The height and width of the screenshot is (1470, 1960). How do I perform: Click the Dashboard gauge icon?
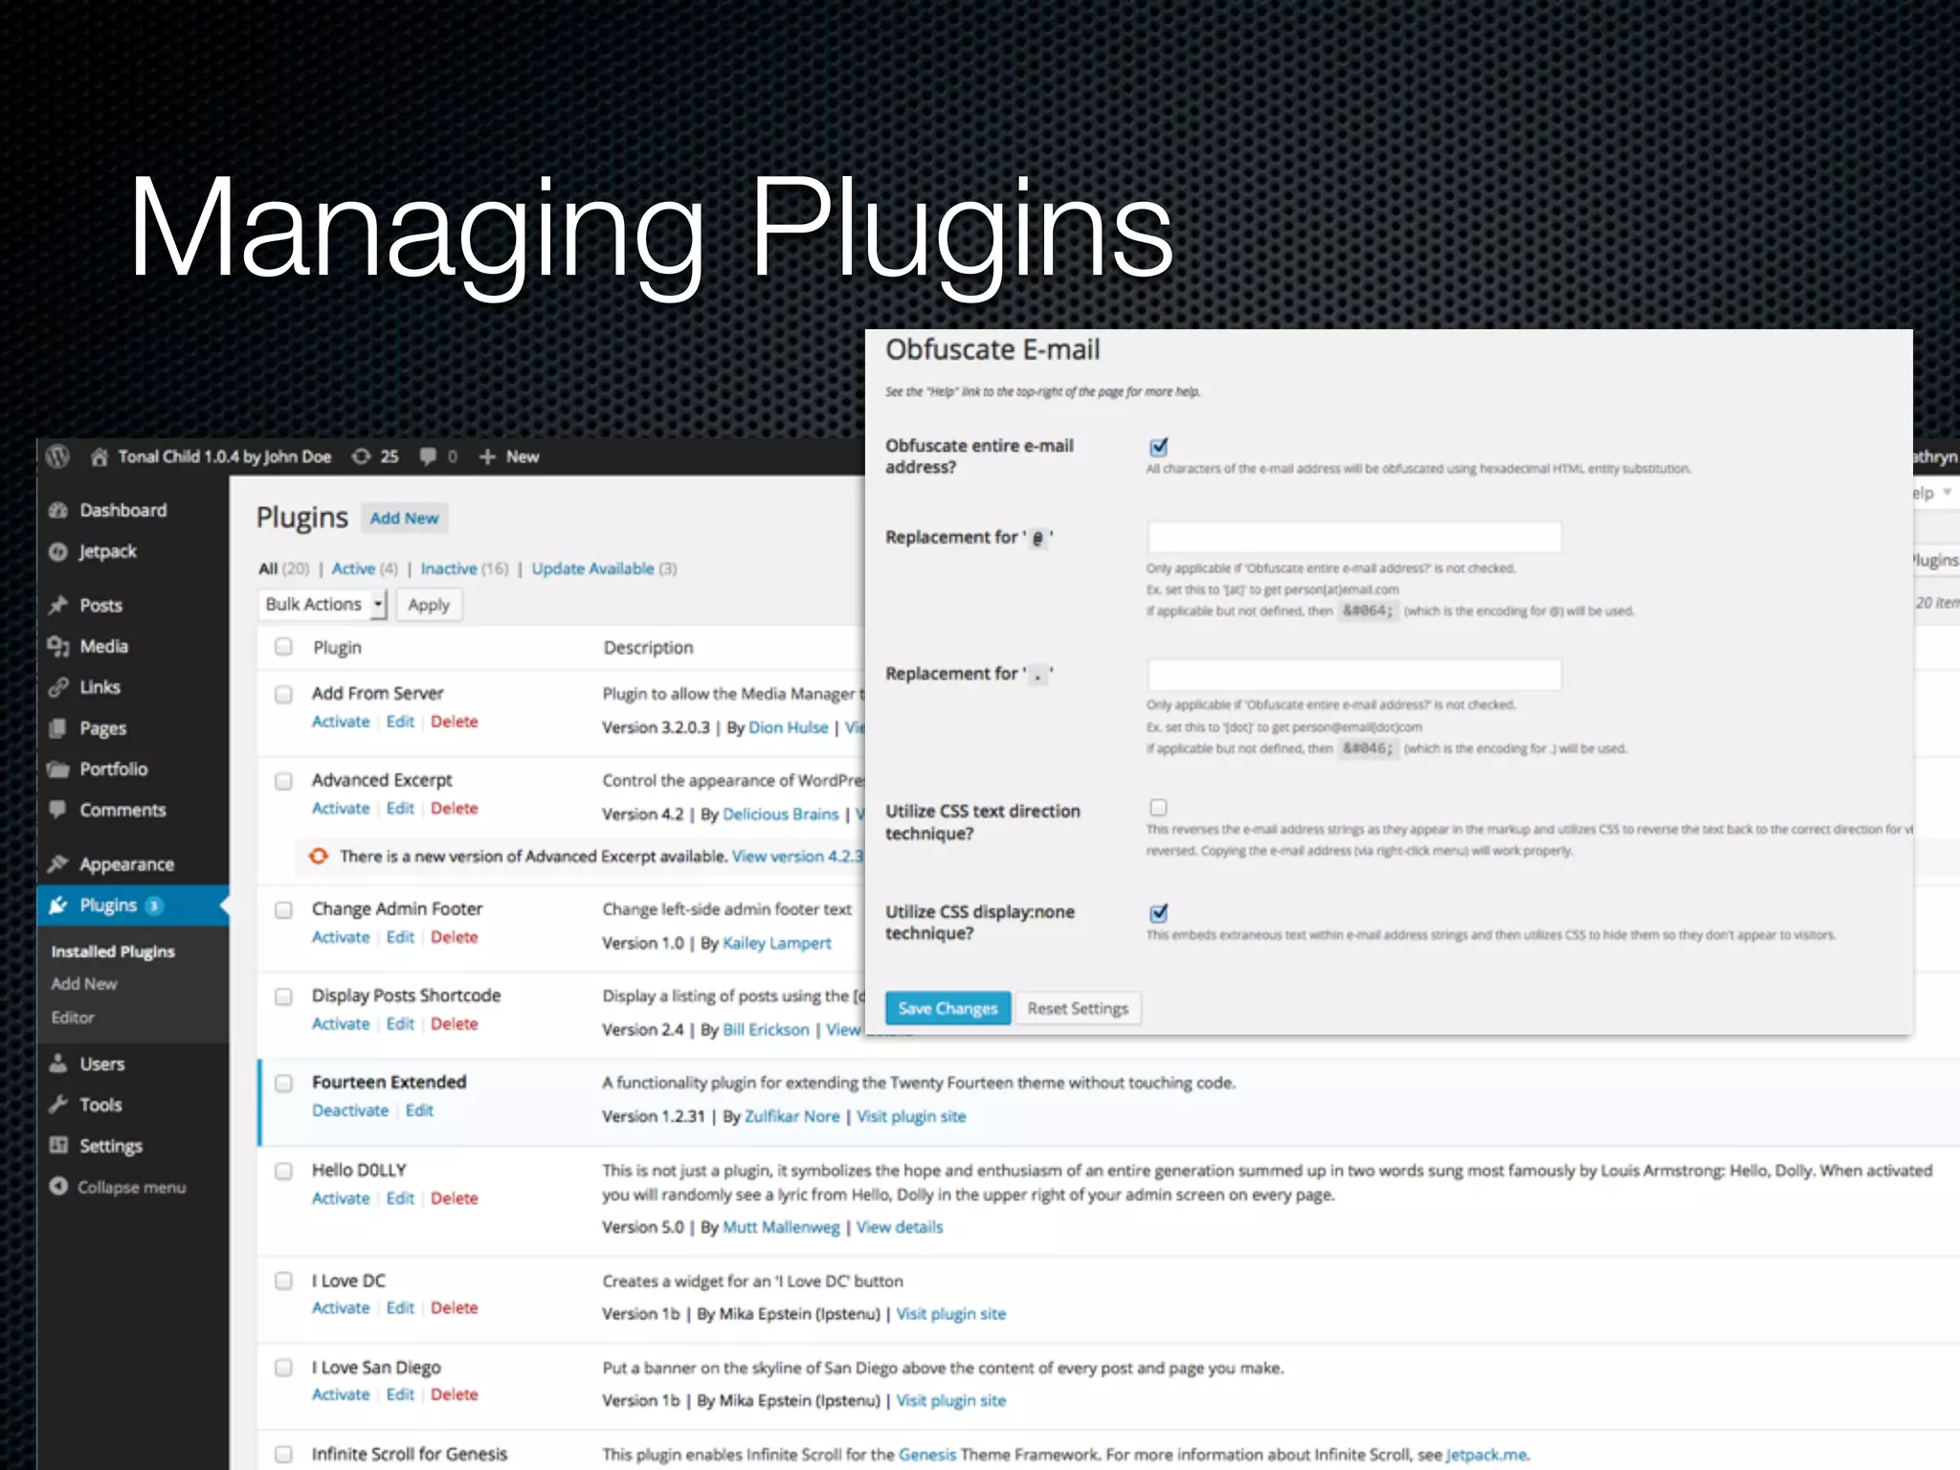(58, 510)
